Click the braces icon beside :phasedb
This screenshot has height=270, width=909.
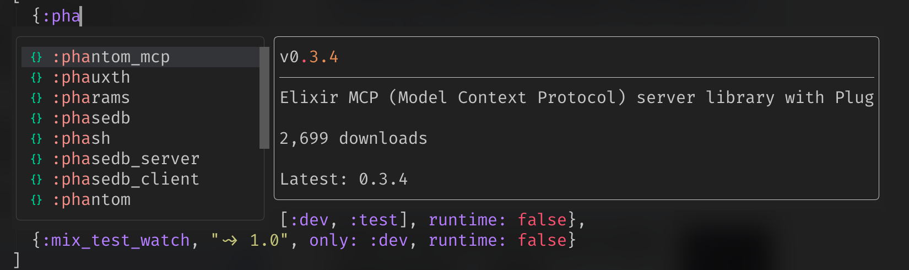coord(36,118)
